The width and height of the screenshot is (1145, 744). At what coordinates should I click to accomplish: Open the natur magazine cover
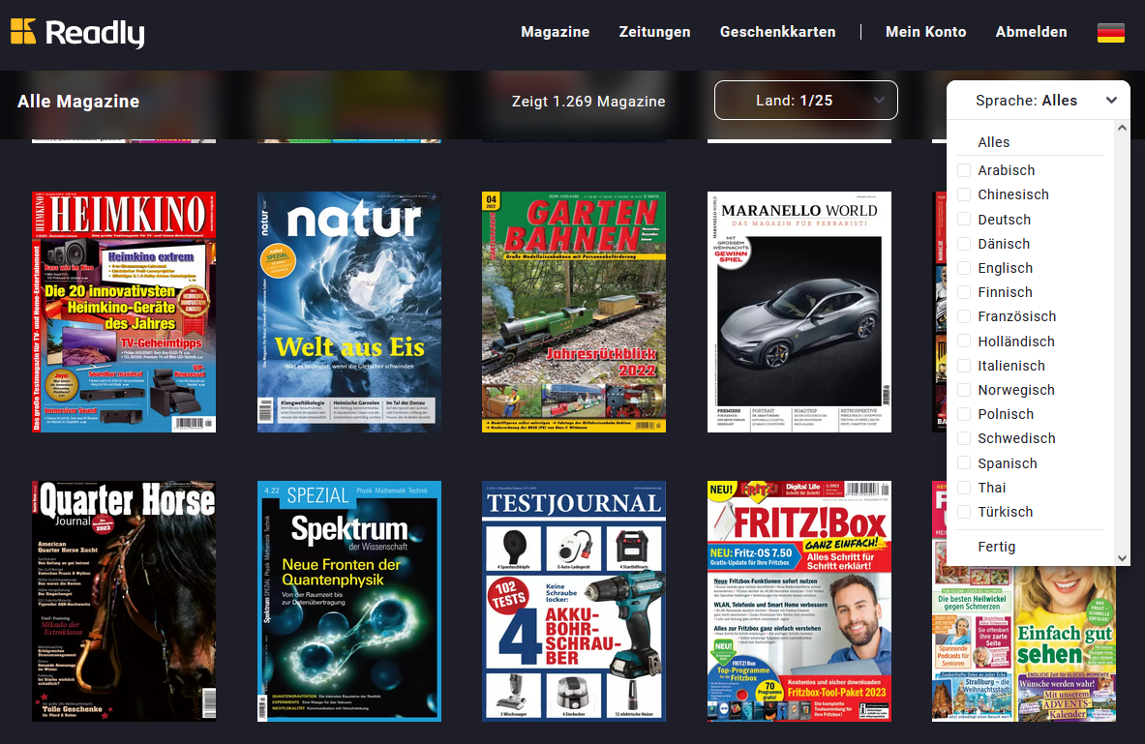coord(349,312)
